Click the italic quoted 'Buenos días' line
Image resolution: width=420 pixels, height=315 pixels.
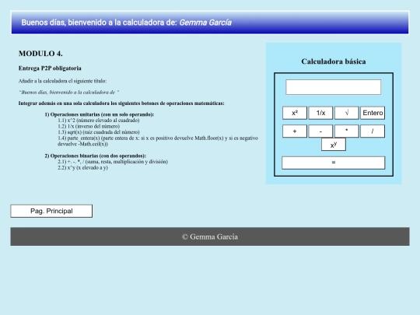[69, 92]
